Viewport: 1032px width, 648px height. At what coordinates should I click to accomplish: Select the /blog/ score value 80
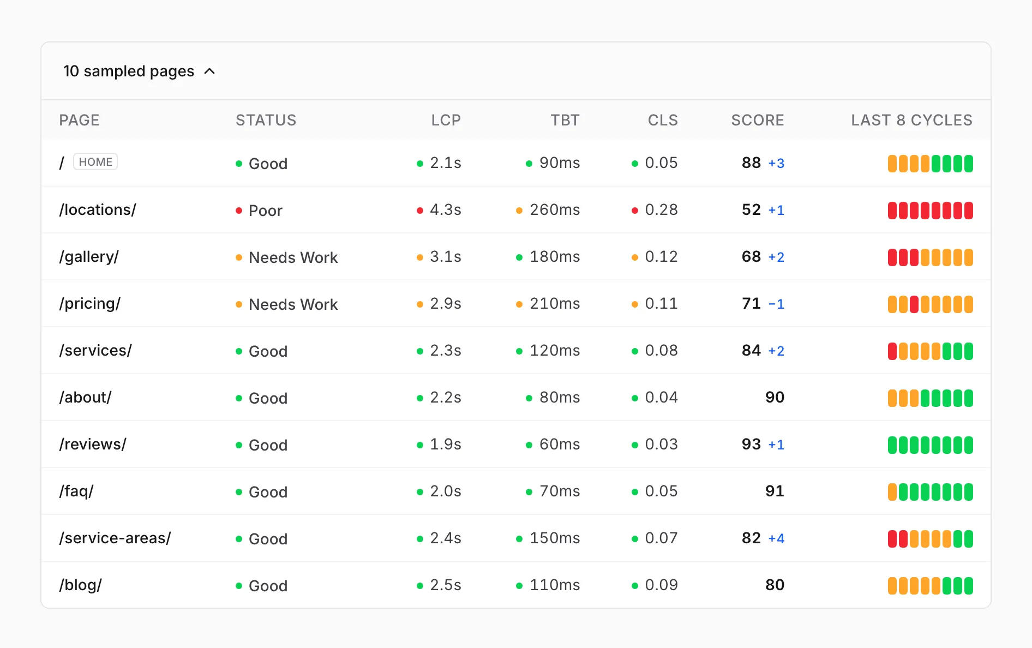(x=775, y=585)
